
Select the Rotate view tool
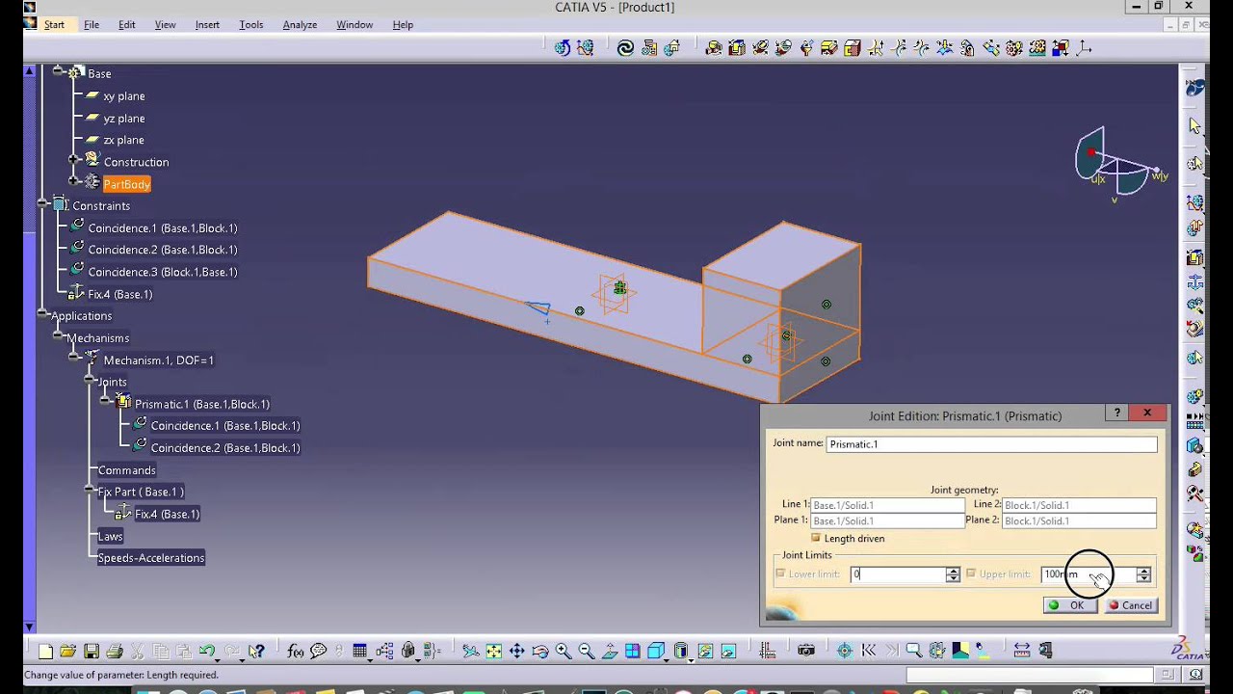(539, 652)
